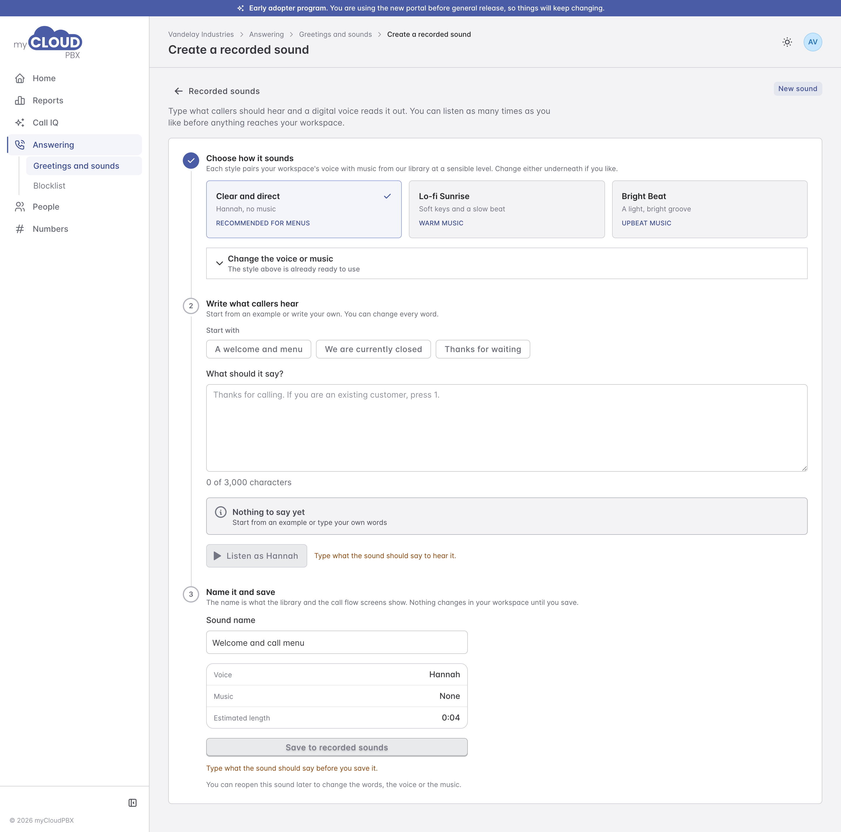Click the 0 of 3,000 characters counter
Screen dimensions: 841x832
pyautogui.click(x=249, y=483)
